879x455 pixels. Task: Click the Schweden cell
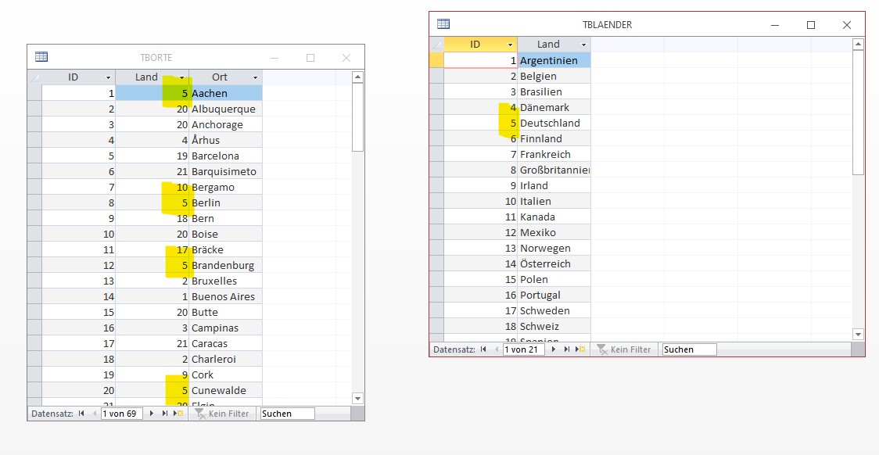pyautogui.click(x=554, y=310)
